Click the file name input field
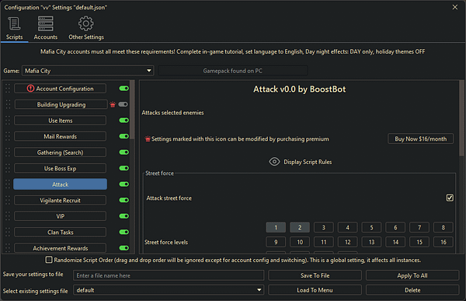466x301 pixels. point(169,275)
